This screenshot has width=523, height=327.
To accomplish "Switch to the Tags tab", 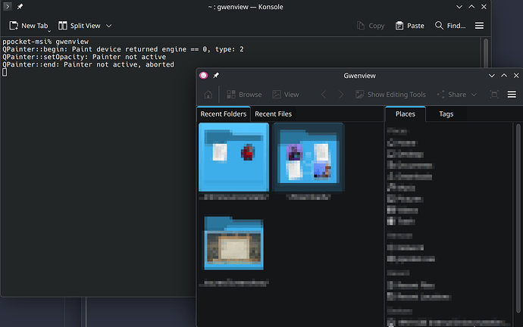I will tap(446, 114).
